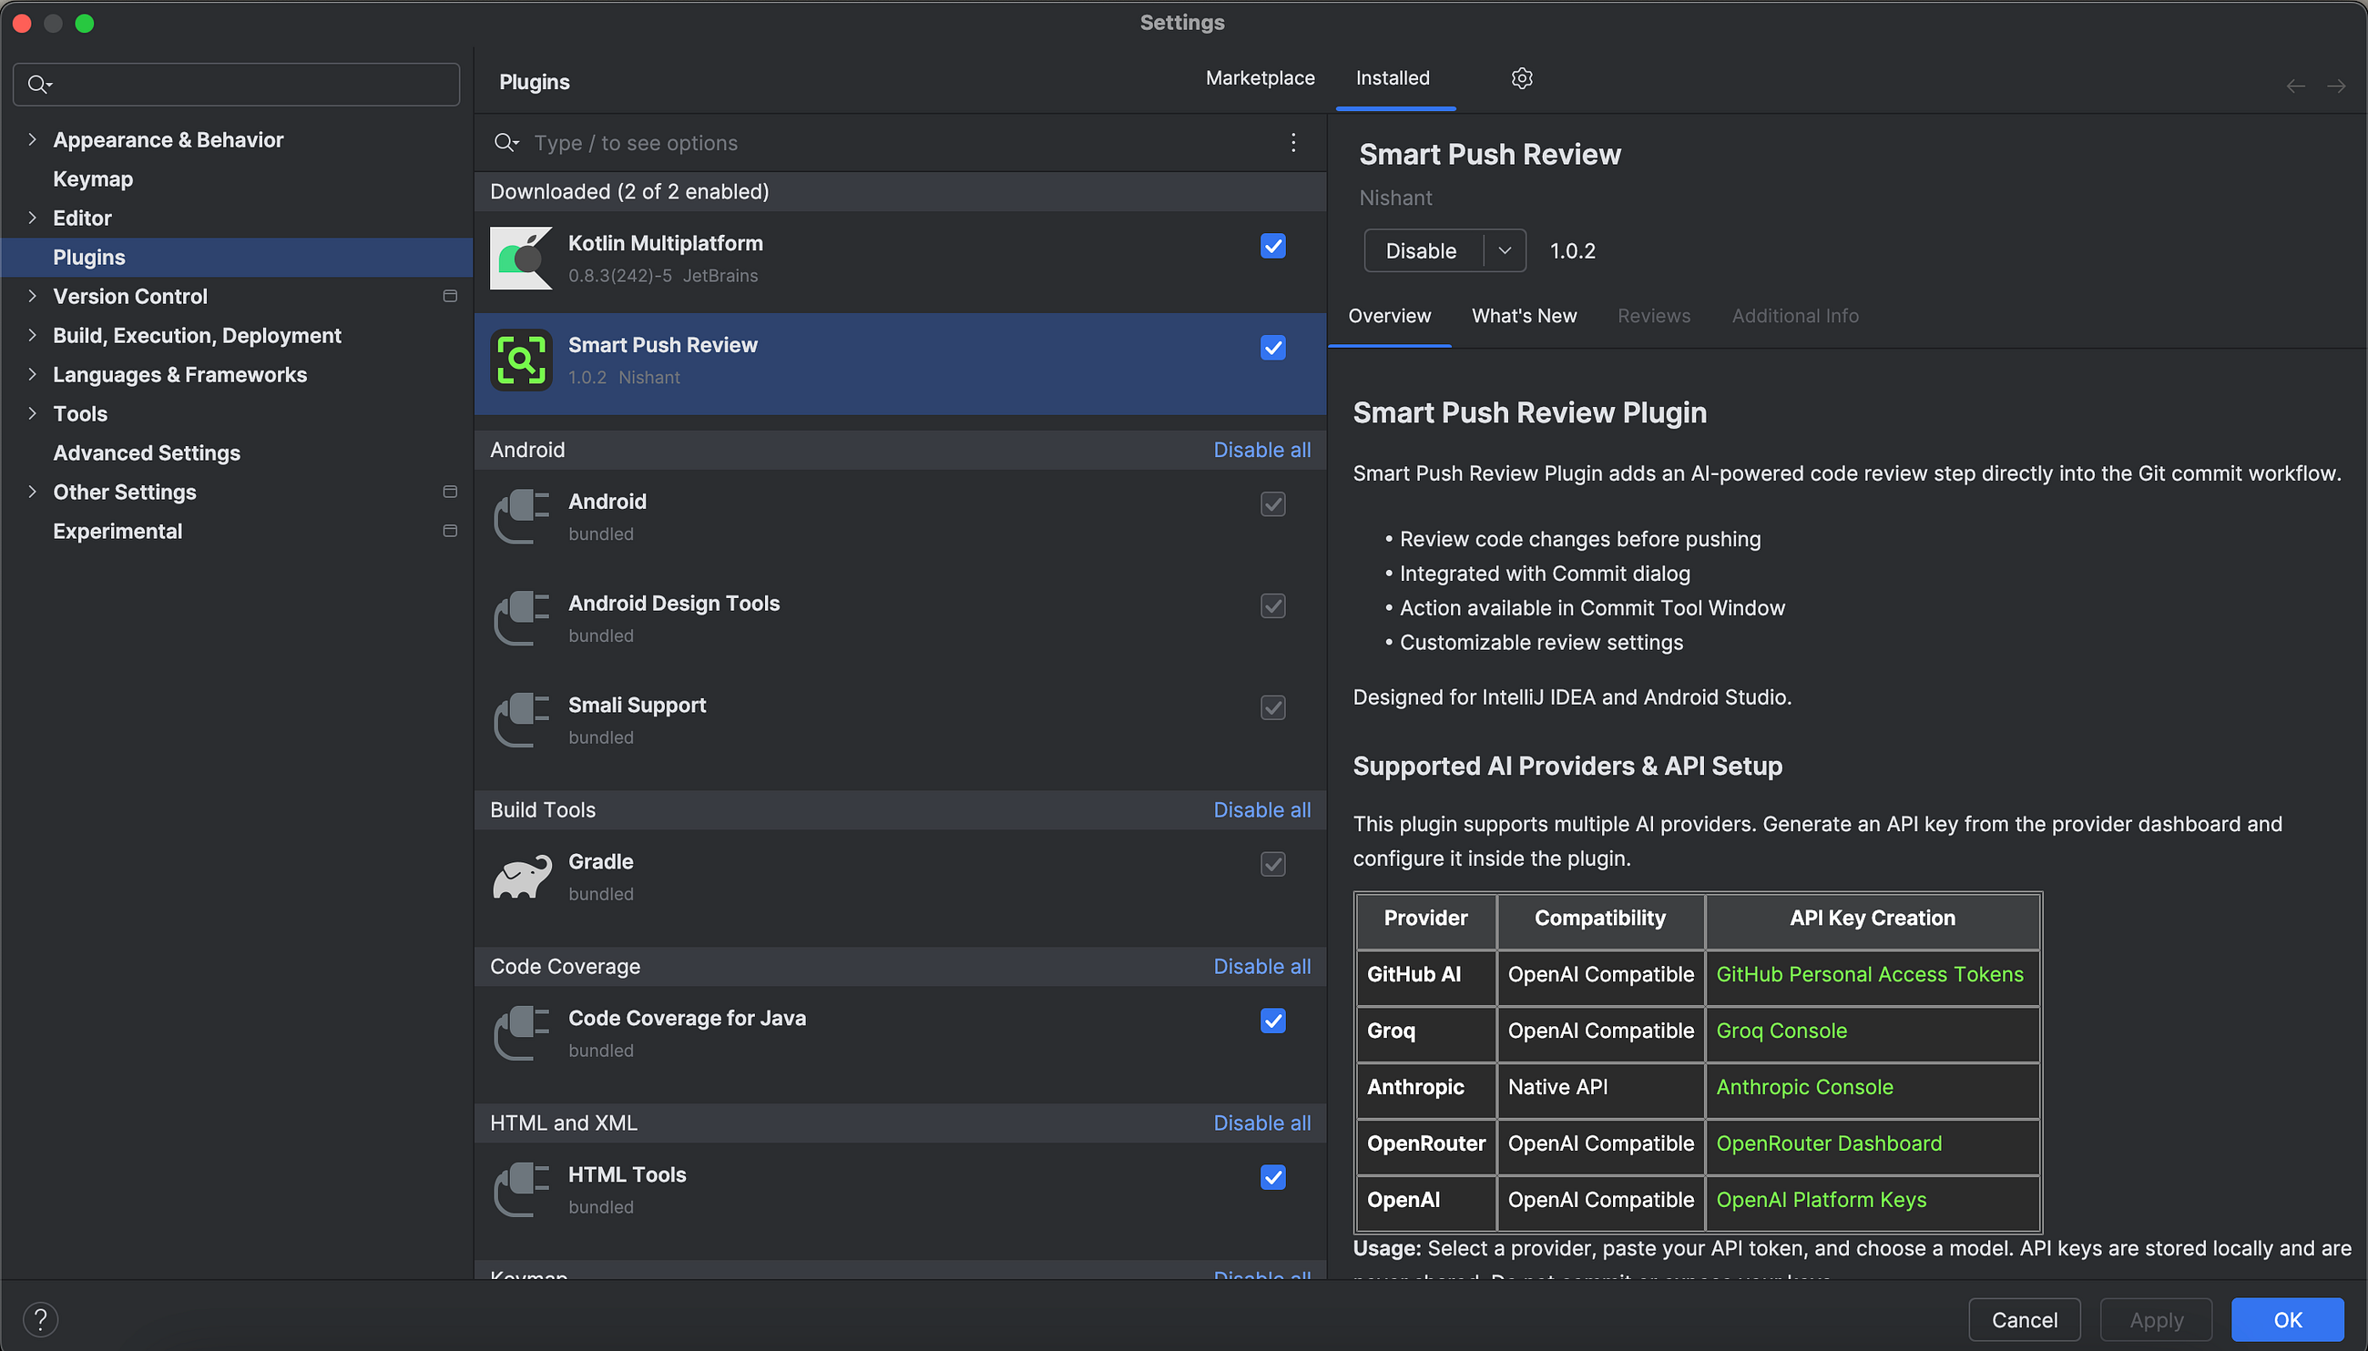
Task: Toggle the Android bundled plugin checkbox
Action: (1272, 503)
